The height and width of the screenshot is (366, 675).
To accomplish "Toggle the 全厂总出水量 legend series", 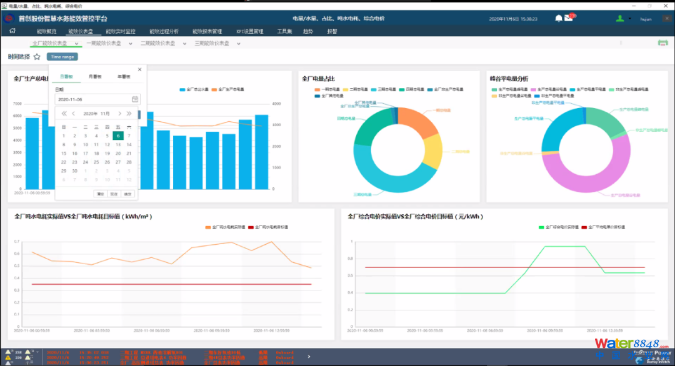I will (x=194, y=89).
